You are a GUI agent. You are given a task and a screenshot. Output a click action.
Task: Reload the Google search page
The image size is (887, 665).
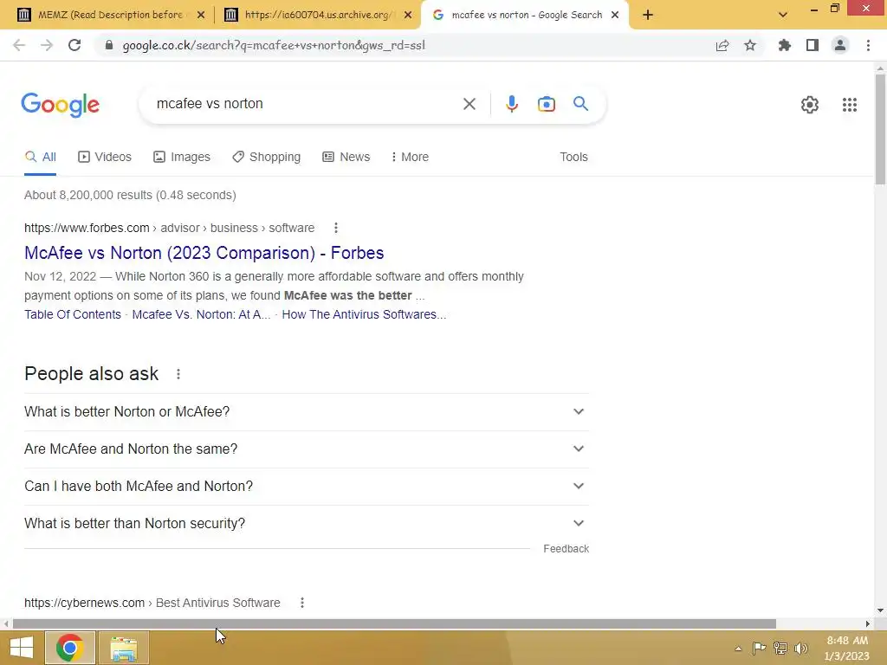(x=74, y=45)
